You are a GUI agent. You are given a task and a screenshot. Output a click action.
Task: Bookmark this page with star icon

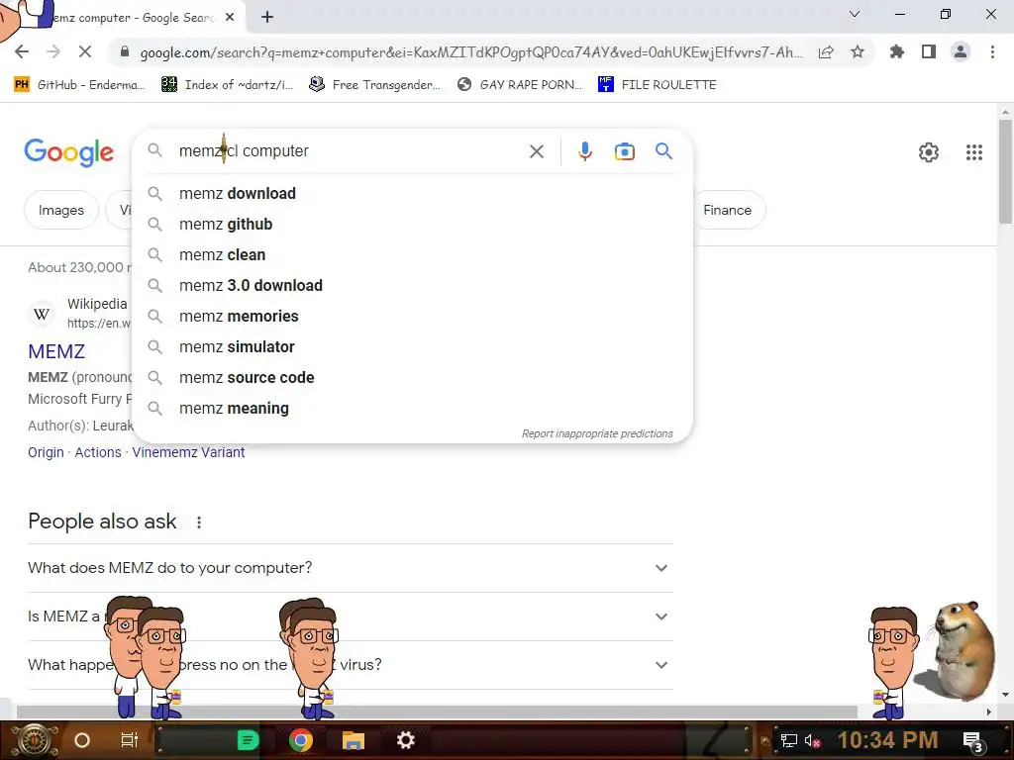coord(858,51)
